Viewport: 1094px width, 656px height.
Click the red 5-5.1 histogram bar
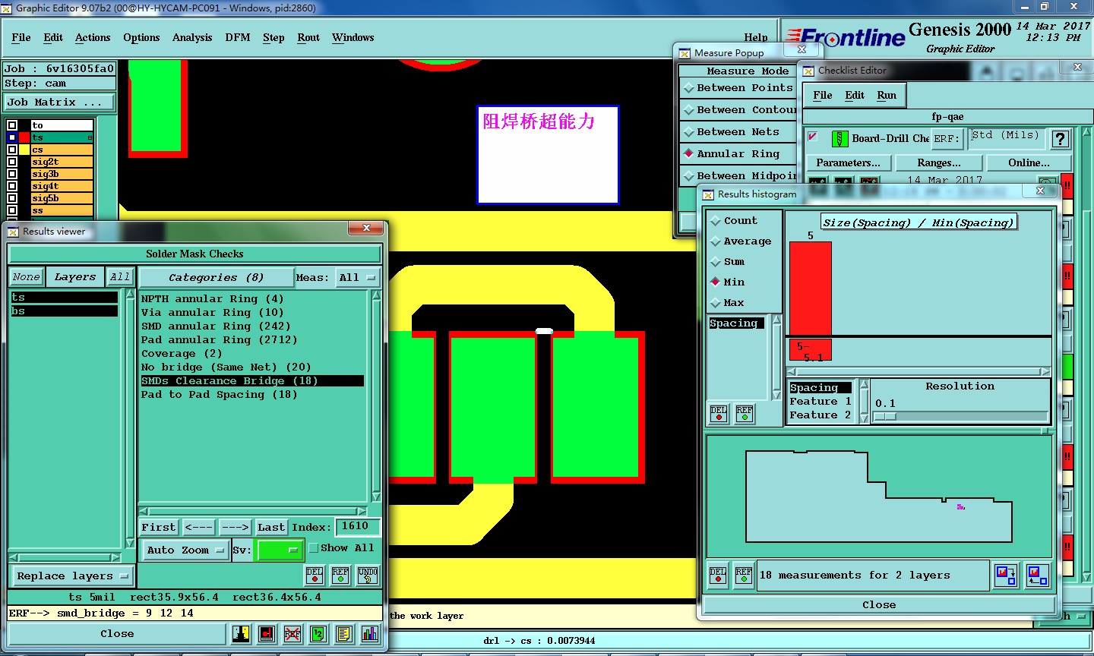click(811, 350)
